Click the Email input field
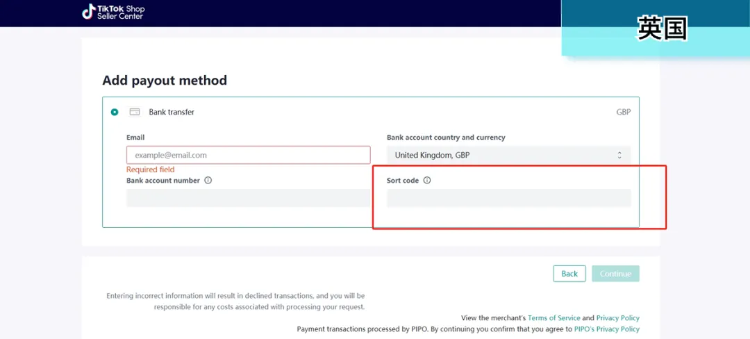The height and width of the screenshot is (339, 750). coord(248,155)
